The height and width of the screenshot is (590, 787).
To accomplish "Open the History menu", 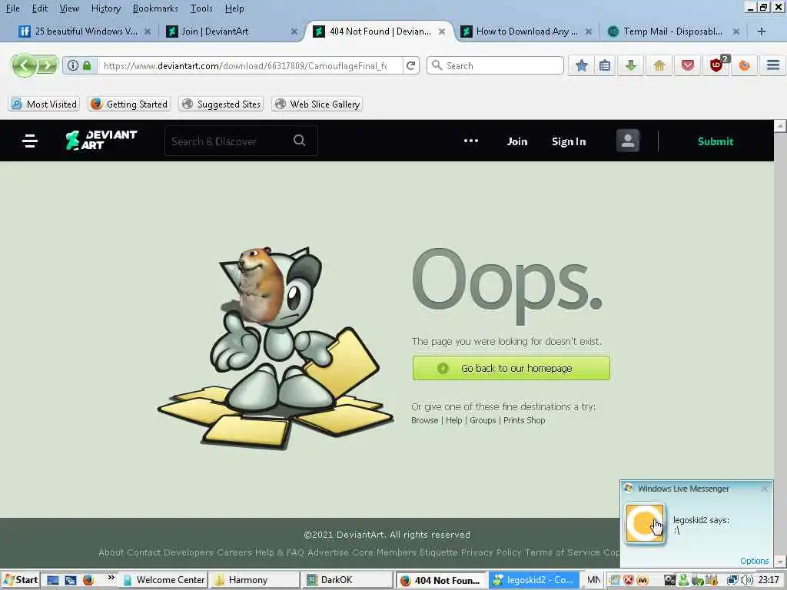I will (x=106, y=8).
